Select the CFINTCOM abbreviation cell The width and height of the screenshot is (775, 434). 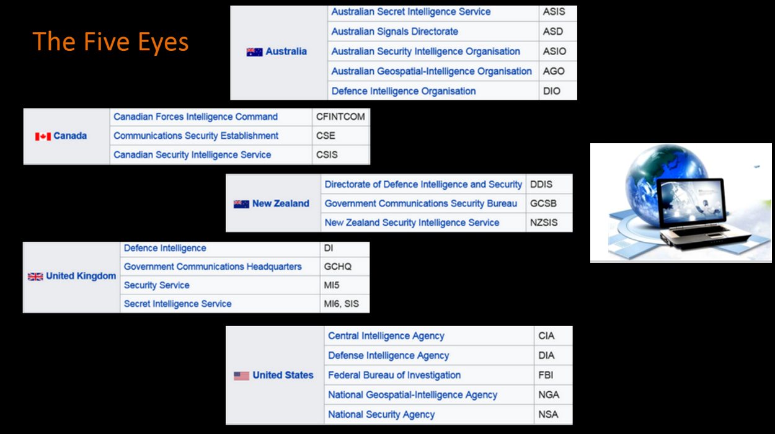tap(340, 117)
